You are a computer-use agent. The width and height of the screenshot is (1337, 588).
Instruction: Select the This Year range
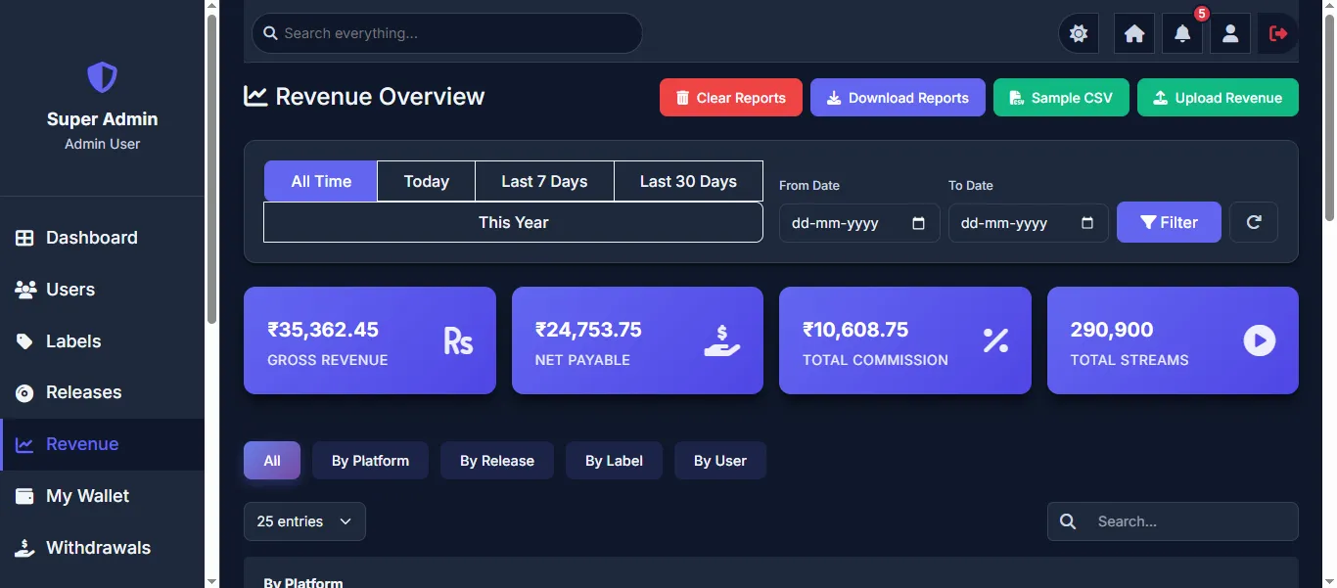coord(513,222)
